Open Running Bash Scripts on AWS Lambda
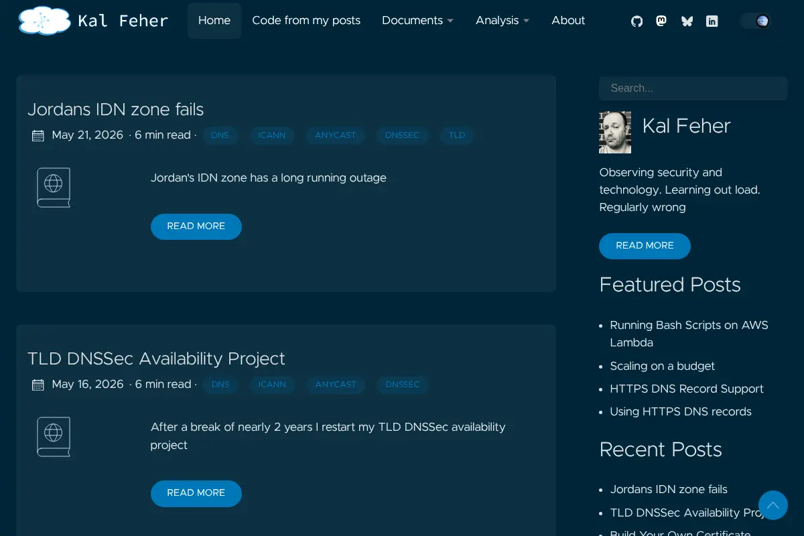 point(689,334)
